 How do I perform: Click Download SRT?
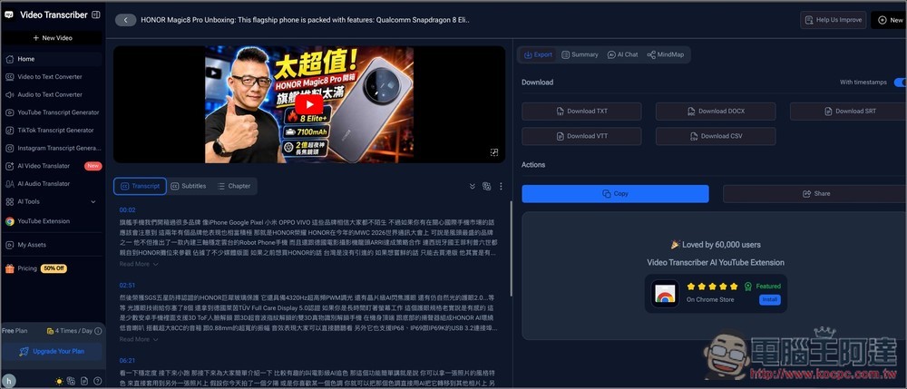coord(849,112)
